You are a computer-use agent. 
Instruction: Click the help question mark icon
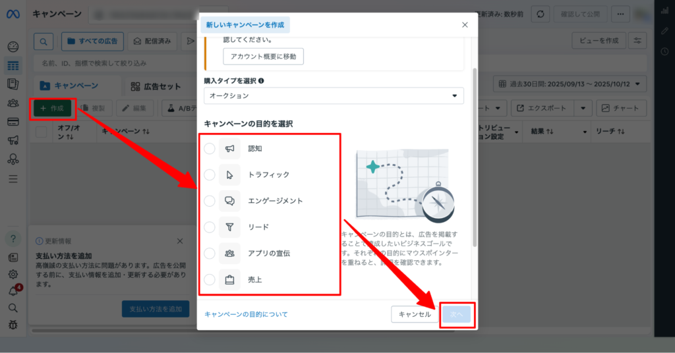13,238
